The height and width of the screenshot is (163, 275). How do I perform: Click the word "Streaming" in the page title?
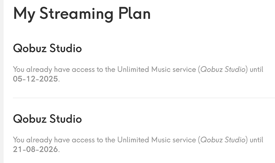click(x=76, y=14)
